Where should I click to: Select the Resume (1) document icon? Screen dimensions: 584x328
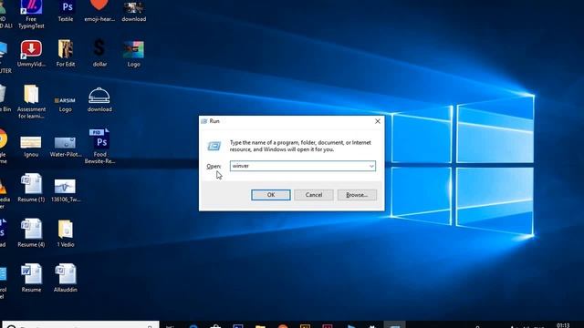coord(31,189)
